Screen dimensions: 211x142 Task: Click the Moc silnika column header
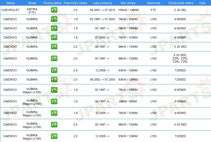[x=128, y=3]
